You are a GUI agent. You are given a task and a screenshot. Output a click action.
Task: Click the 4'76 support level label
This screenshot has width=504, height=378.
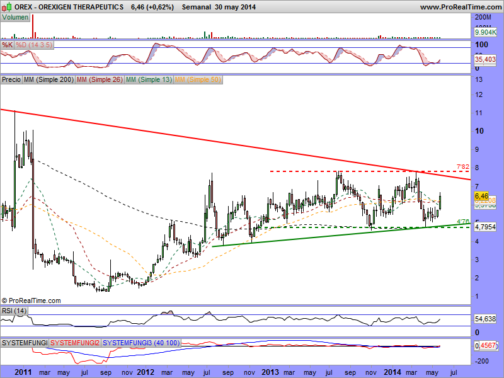(463, 222)
